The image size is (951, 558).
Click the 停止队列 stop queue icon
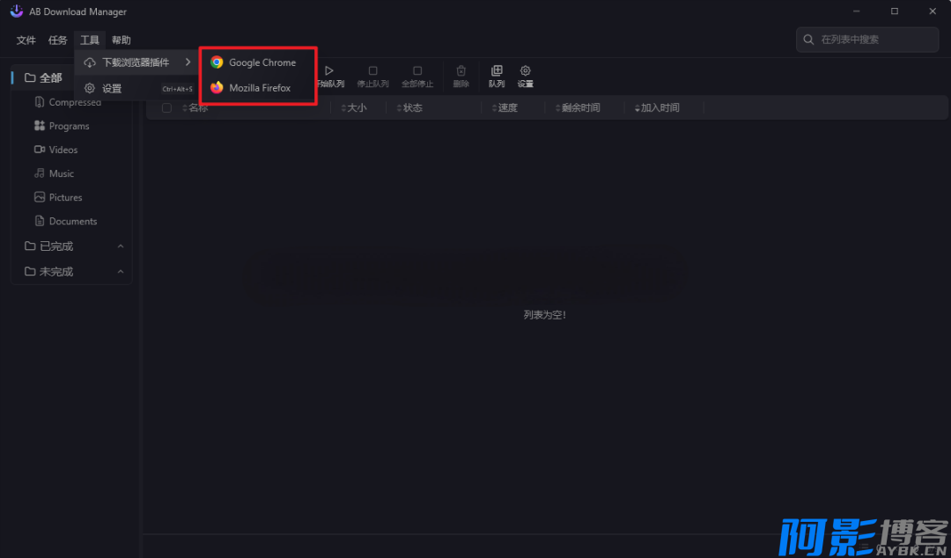pyautogui.click(x=373, y=71)
